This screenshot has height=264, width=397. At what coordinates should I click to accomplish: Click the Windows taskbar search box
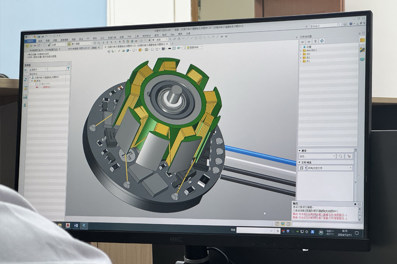click(253, 230)
